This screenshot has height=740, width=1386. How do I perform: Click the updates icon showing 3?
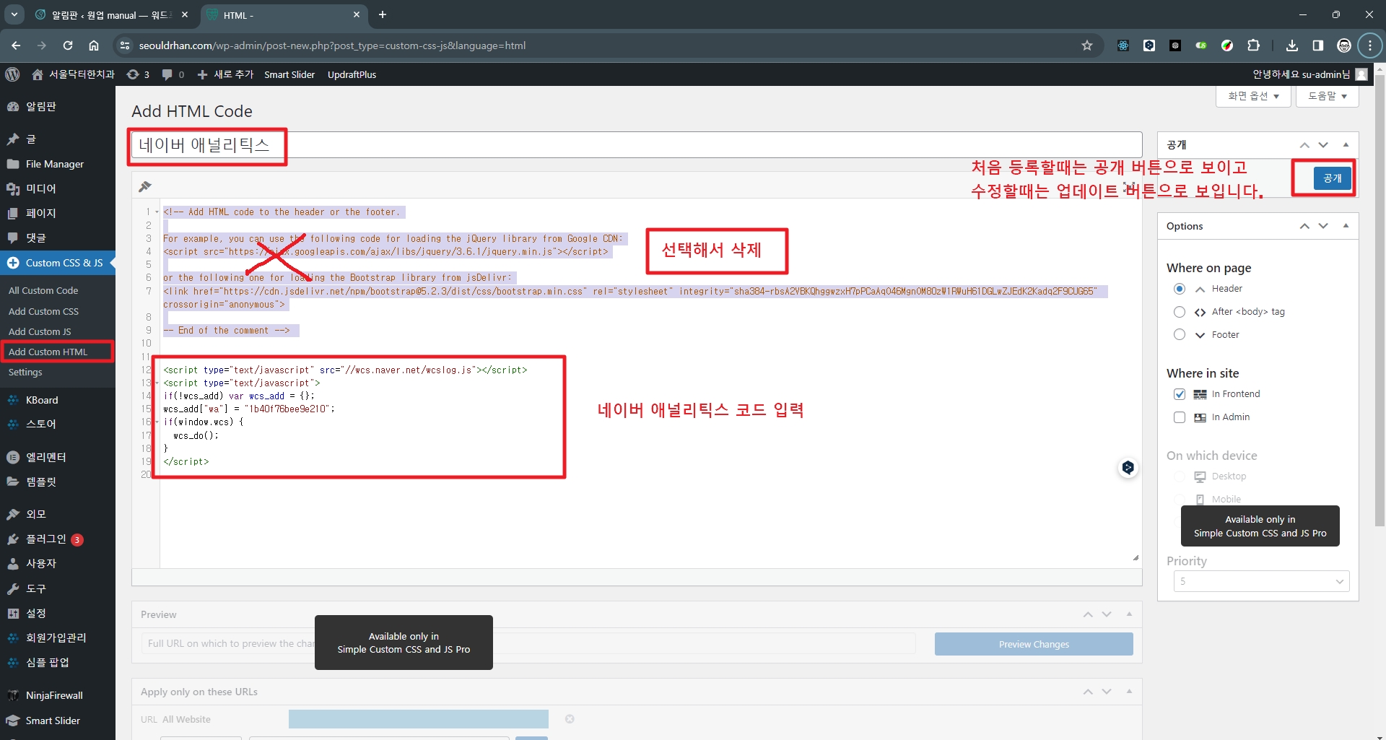coord(137,74)
